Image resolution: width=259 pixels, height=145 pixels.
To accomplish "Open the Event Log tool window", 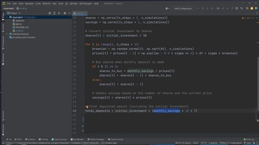I will point(249,139).
